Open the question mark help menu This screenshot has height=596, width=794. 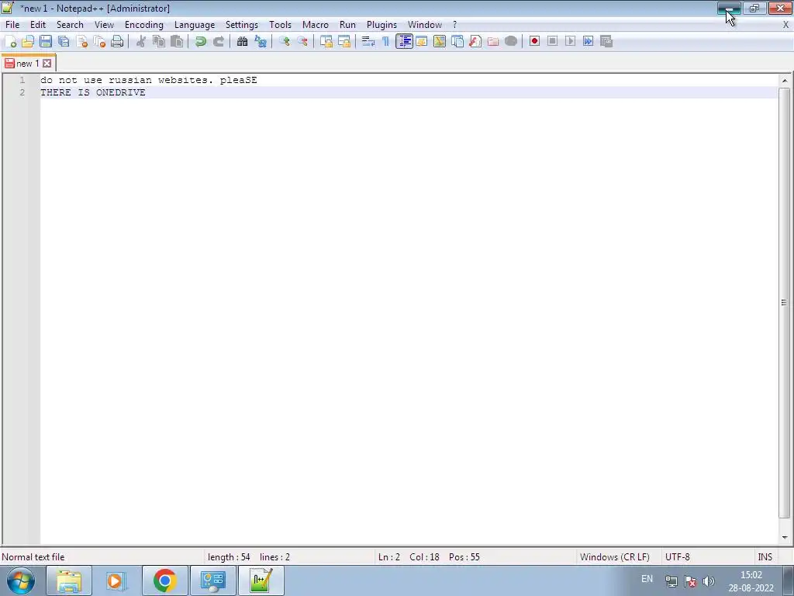(454, 25)
